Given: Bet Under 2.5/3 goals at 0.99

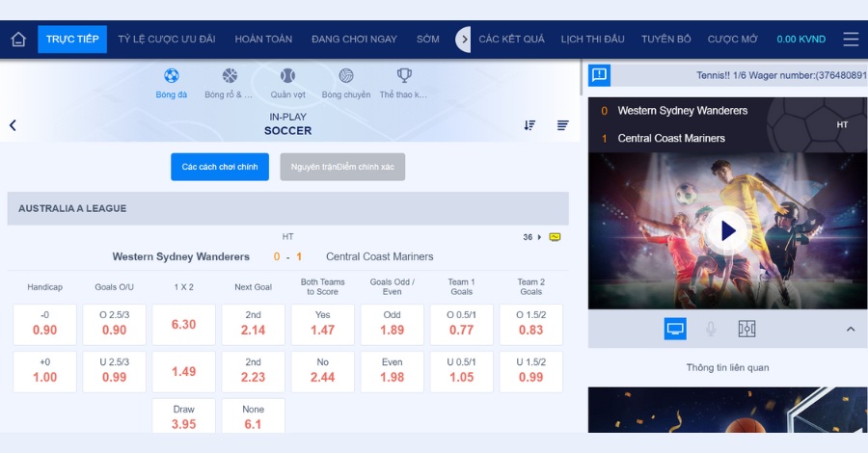Looking at the screenshot, I should click(114, 372).
